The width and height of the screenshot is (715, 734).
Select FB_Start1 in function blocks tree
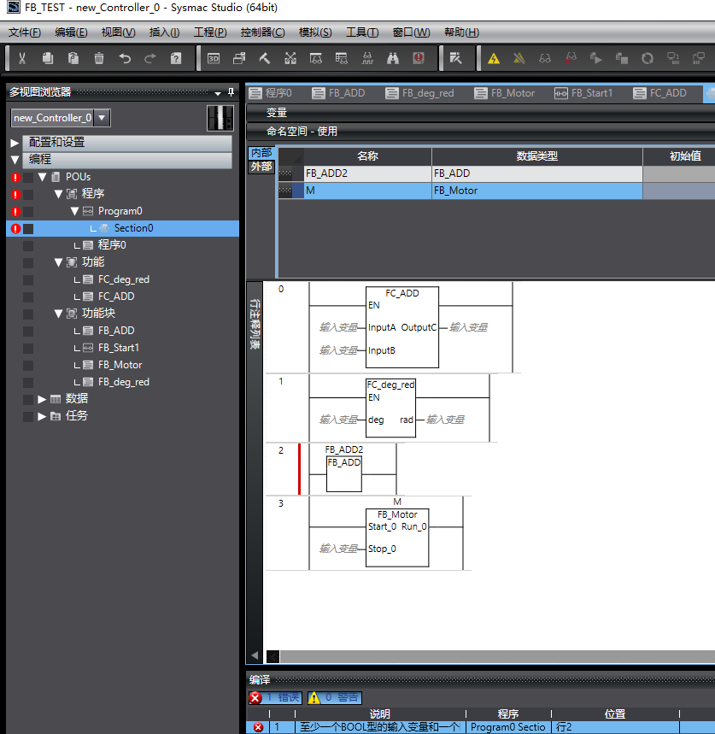pyautogui.click(x=118, y=348)
